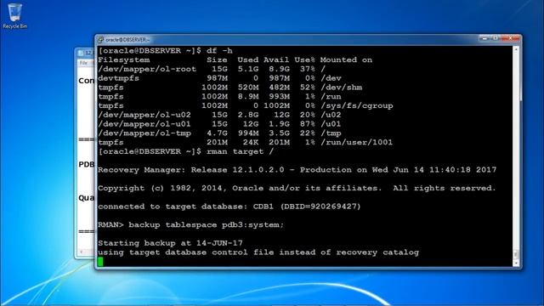Screen dimensions: 544x306
Task: Click the 'using target database control file' line
Action: pyautogui.click(x=258, y=252)
